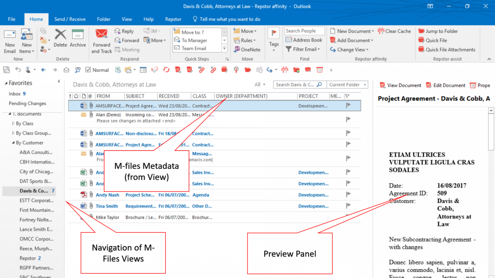Image resolution: width=495 pixels, height=278 pixels.
Task: Toggle the flag on the Mike Taylor Brochure row
Action: pyautogui.click(x=348, y=217)
